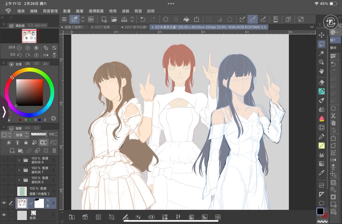Expand the Quick Access search dropdown

coord(336,32)
